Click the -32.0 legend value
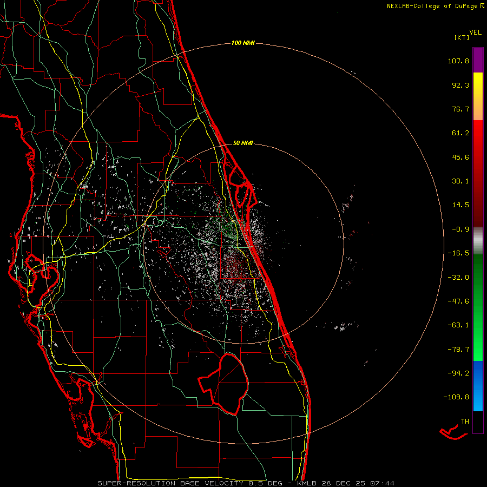Viewport: 487px width, 487px height. tap(458, 278)
